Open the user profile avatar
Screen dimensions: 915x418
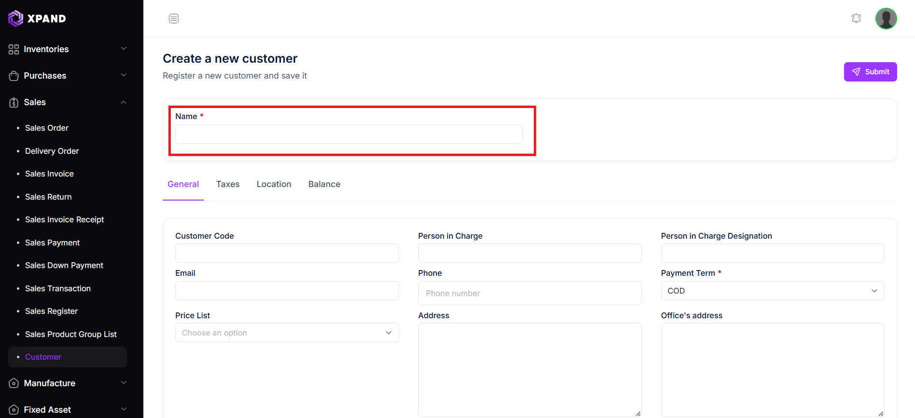pyautogui.click(x=886, y=19)
